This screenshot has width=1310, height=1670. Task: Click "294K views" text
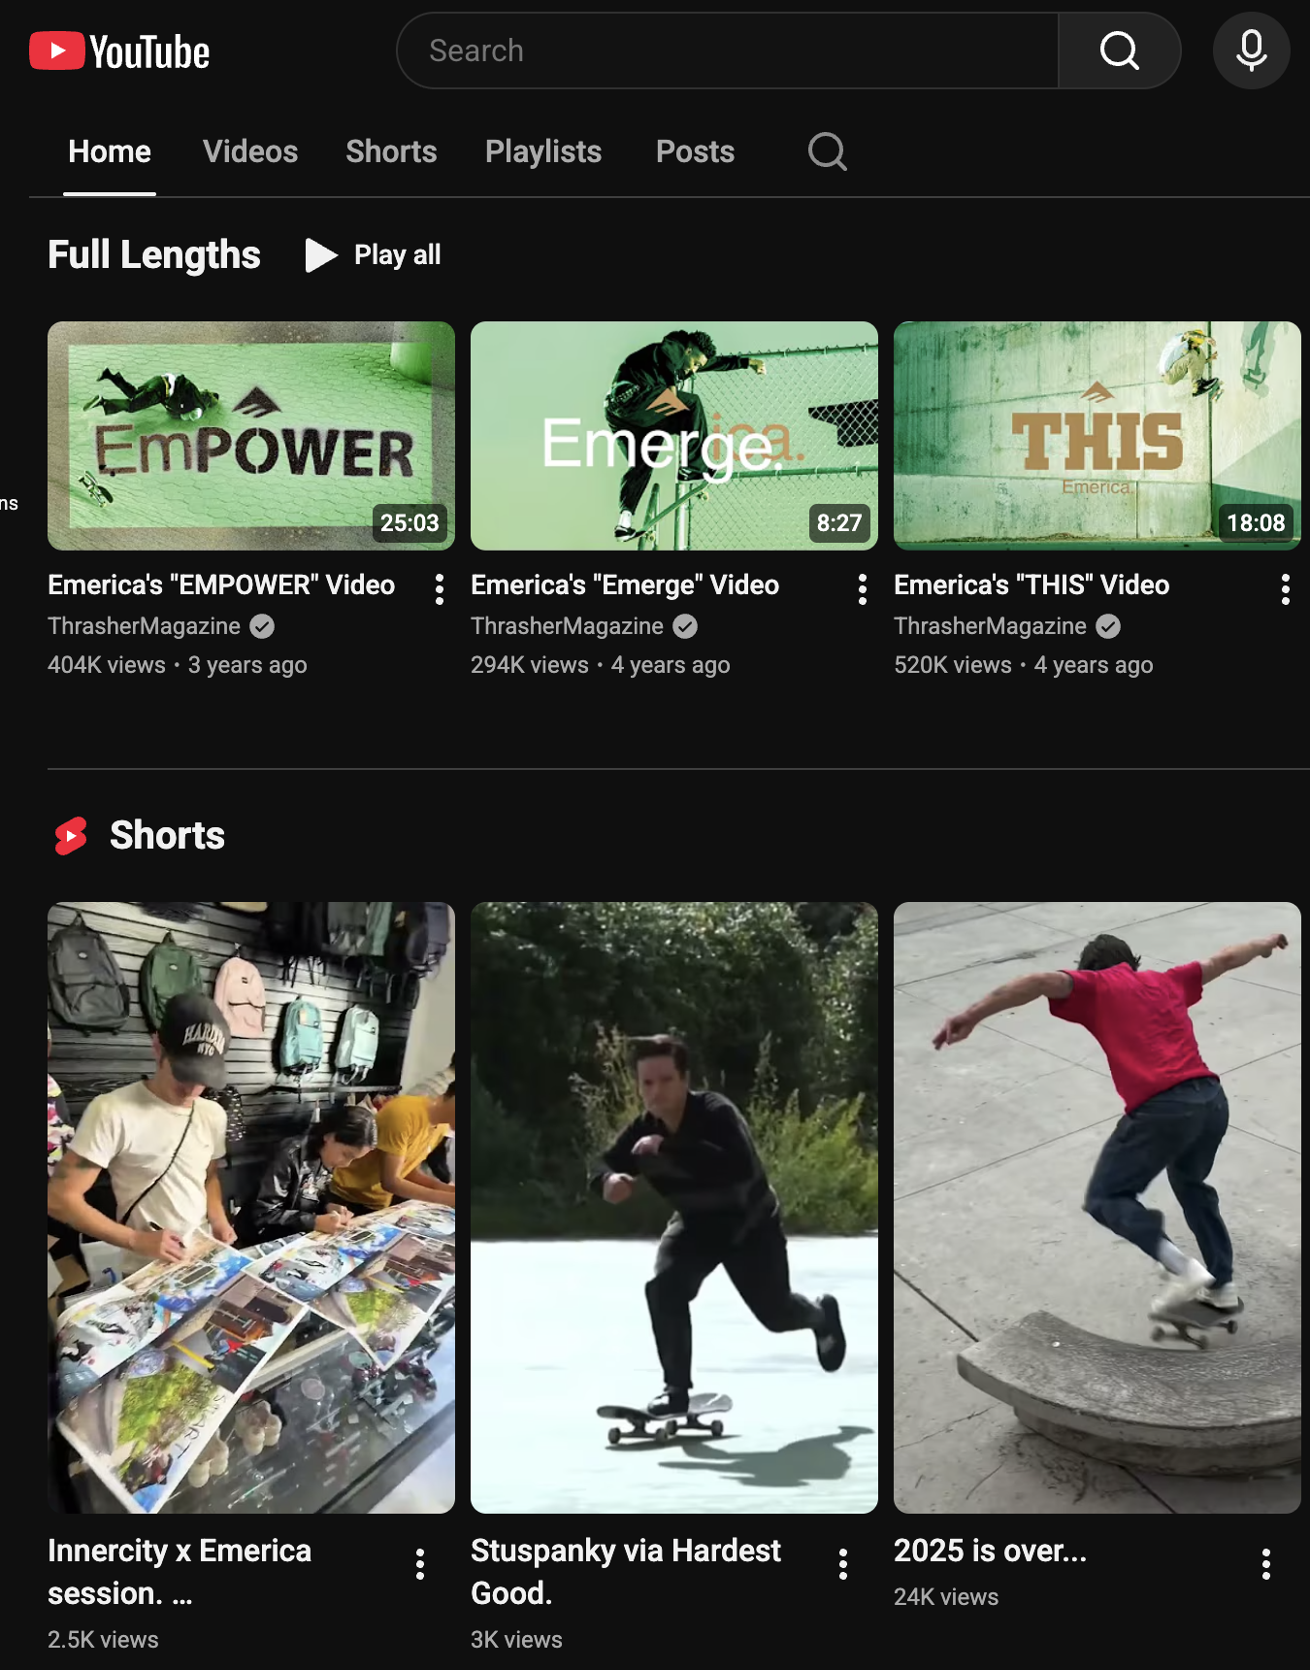point(530,665)
